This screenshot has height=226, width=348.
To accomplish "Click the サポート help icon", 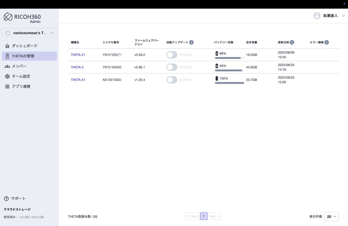I will click(x=7, y=199).
